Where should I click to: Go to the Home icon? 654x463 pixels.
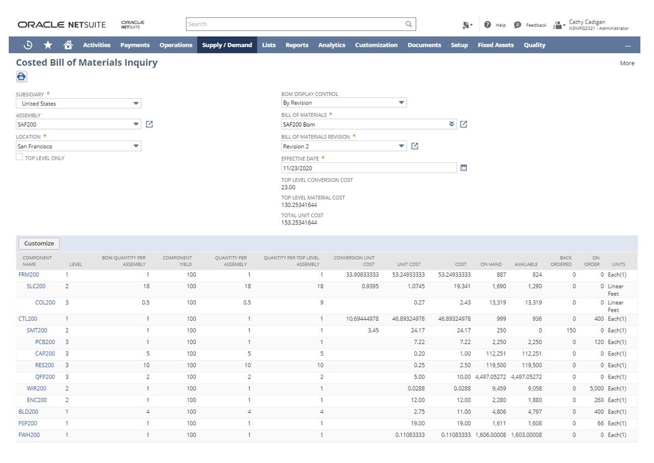(68, 45)
